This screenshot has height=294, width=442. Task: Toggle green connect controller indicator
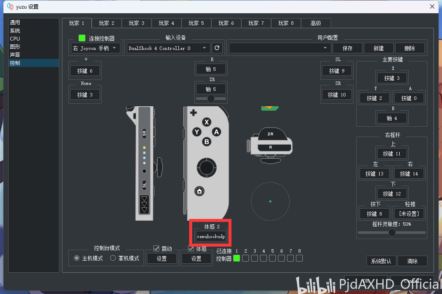point(82,38)
